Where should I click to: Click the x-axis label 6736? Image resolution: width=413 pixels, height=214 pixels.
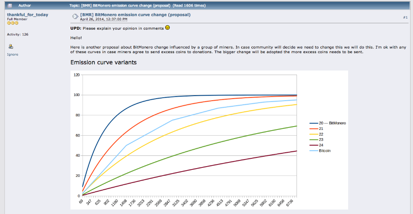coord(290,203)
